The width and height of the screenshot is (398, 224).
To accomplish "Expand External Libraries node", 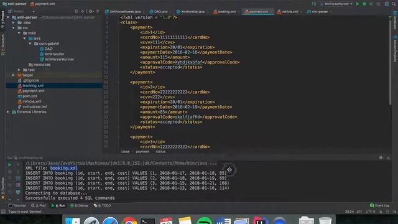I will (x=8, y=112).
